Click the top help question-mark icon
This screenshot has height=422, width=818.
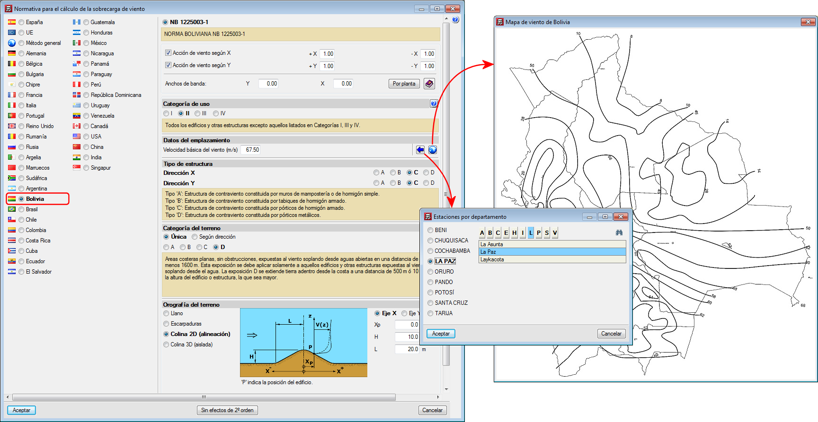(455, 20)
